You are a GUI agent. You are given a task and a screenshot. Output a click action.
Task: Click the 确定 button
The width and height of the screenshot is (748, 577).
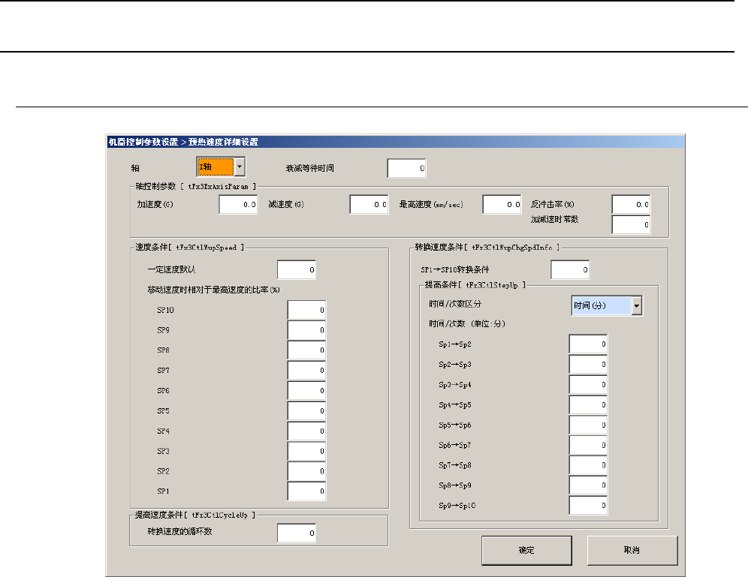click(526, 550)
